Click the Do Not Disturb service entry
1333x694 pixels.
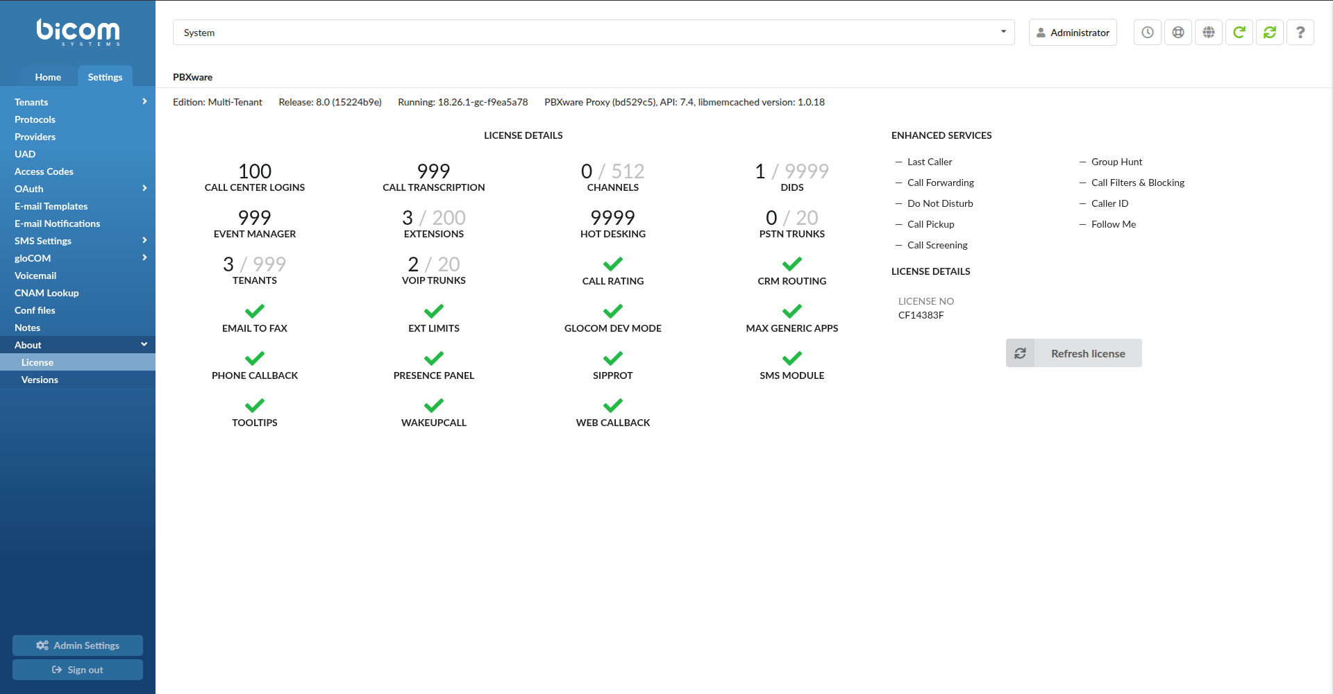pos(940,203)
